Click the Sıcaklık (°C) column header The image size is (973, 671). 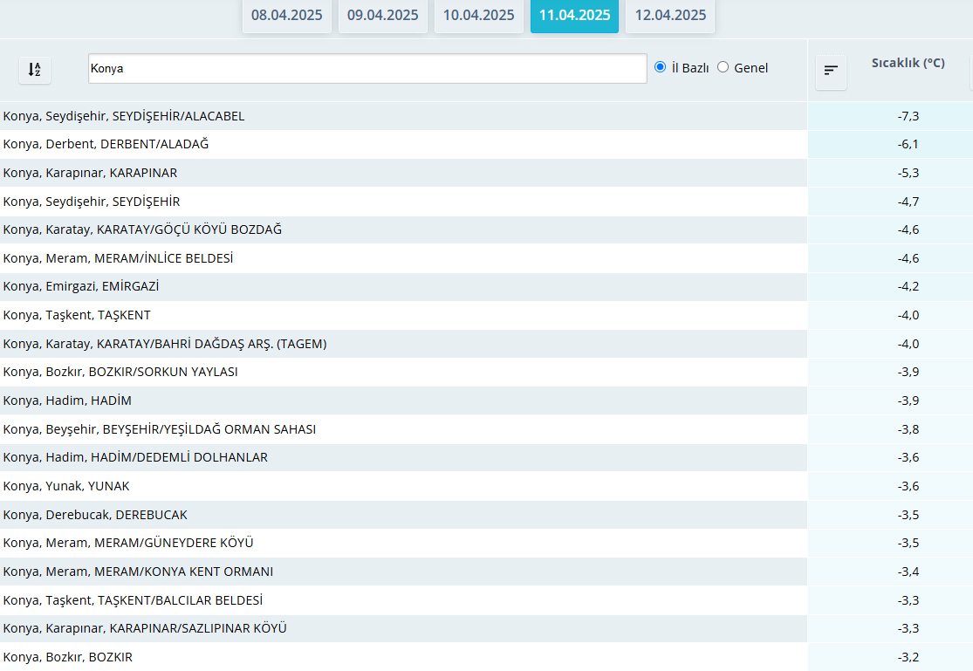908,63
